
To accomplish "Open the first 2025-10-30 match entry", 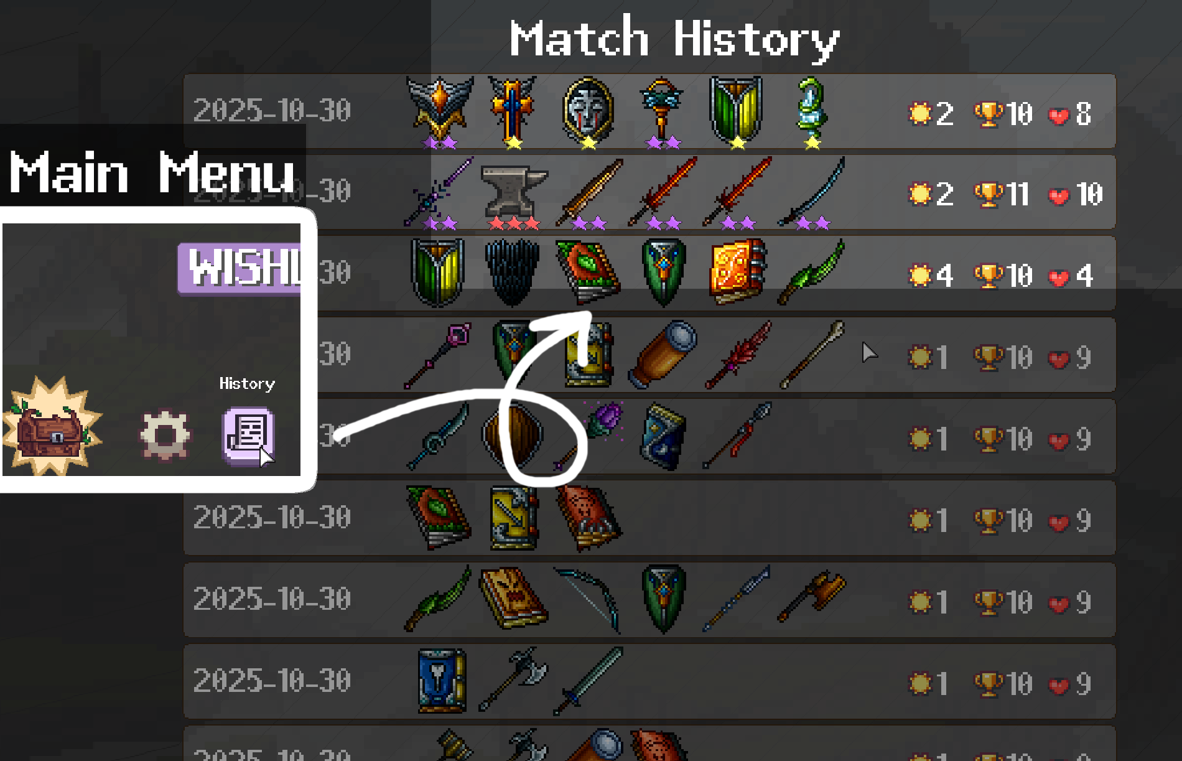I will pos(649,111).
